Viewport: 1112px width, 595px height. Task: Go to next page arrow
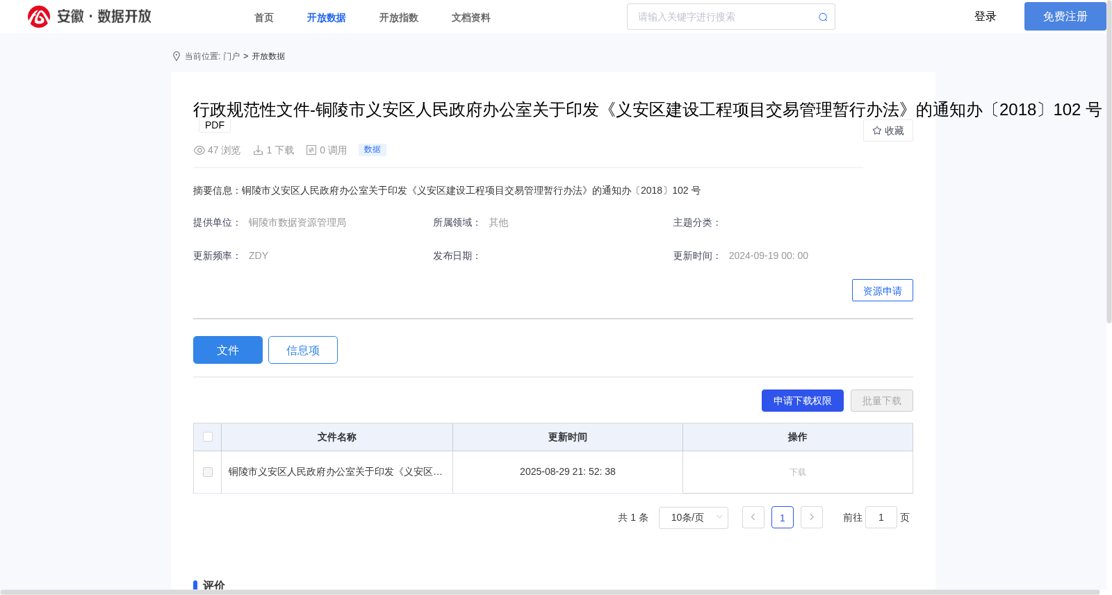click(812, 517)
